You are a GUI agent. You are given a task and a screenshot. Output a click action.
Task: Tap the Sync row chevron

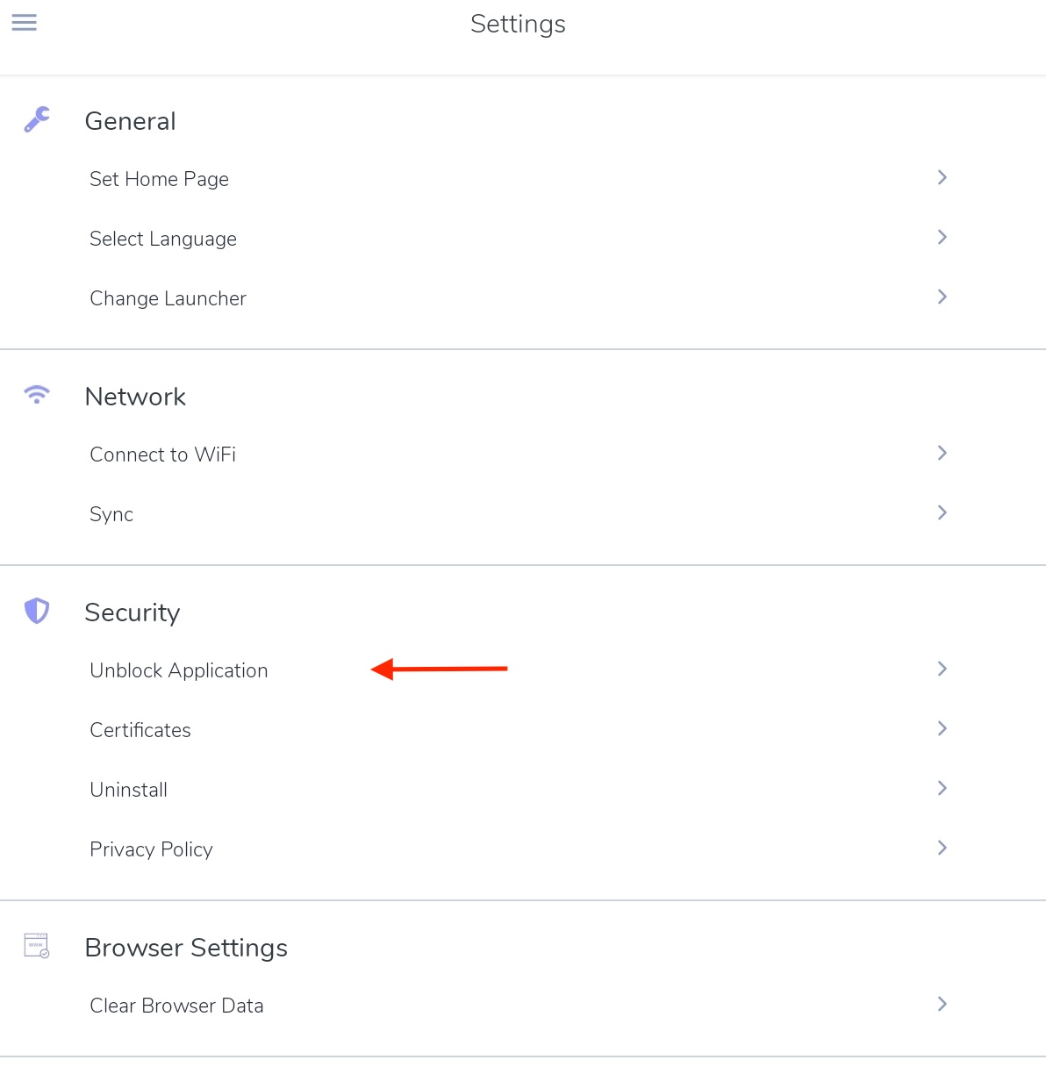[942, 512]
